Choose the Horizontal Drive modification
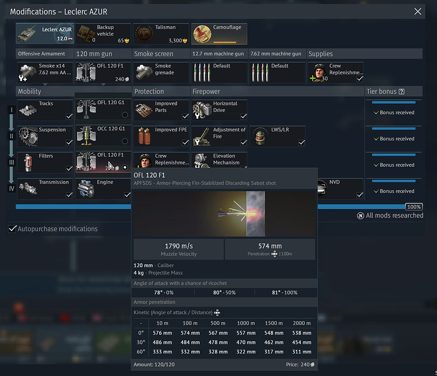 click(x=220, y=110)
